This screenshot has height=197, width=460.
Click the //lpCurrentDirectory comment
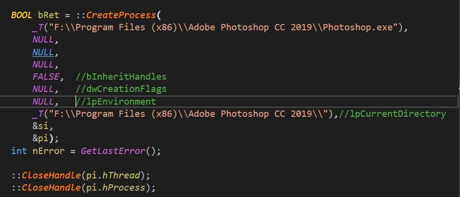pos(392,114)
